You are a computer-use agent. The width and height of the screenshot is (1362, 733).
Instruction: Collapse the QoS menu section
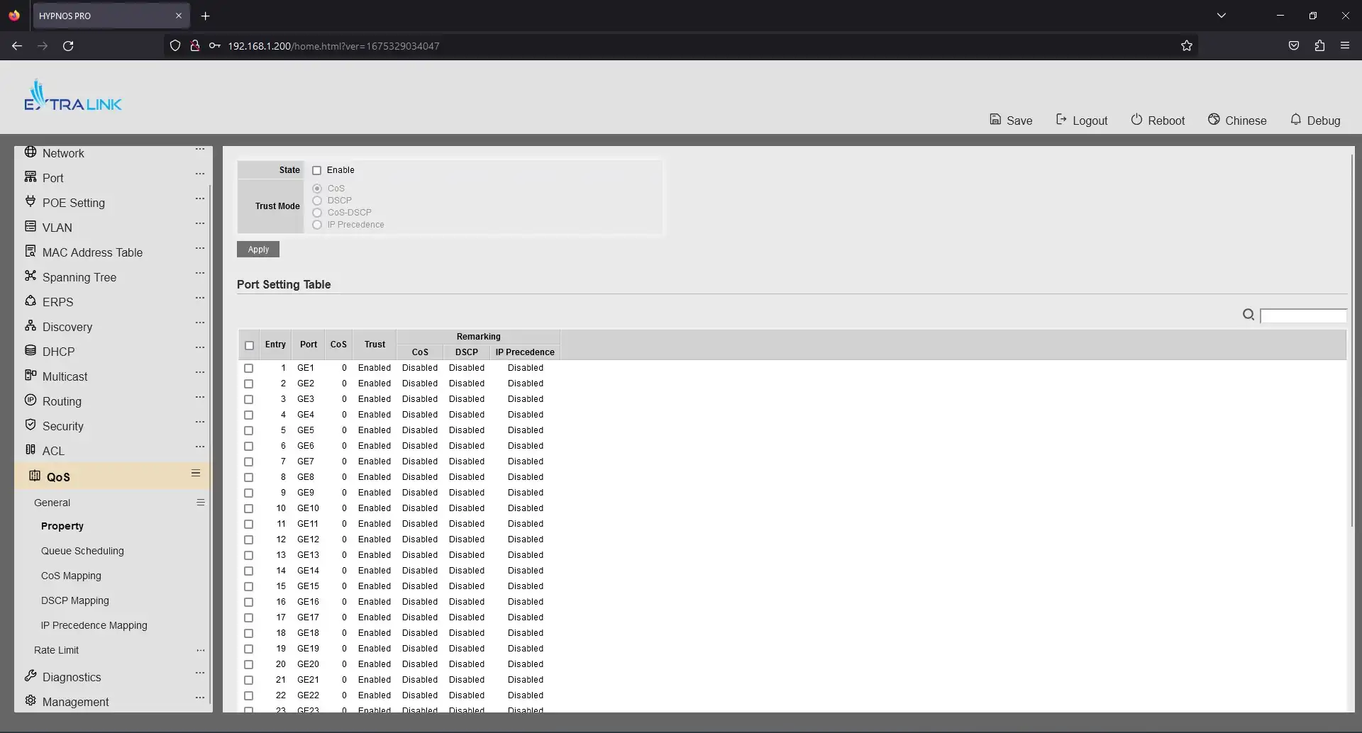click(x=196, y=474)
